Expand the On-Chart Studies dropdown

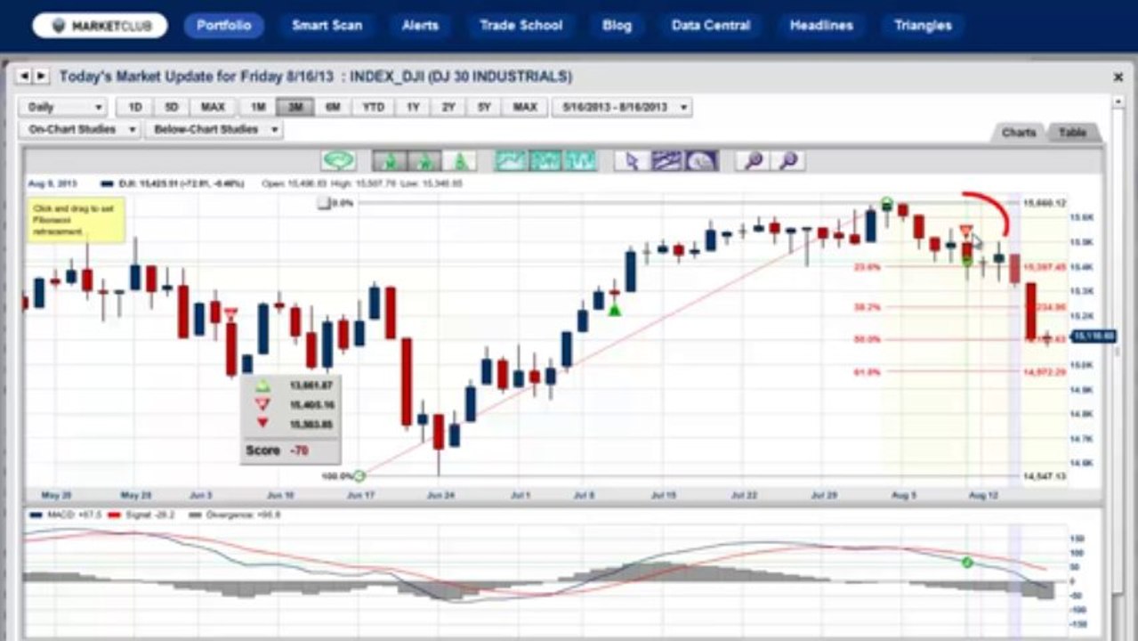click(x=79, y=129)
